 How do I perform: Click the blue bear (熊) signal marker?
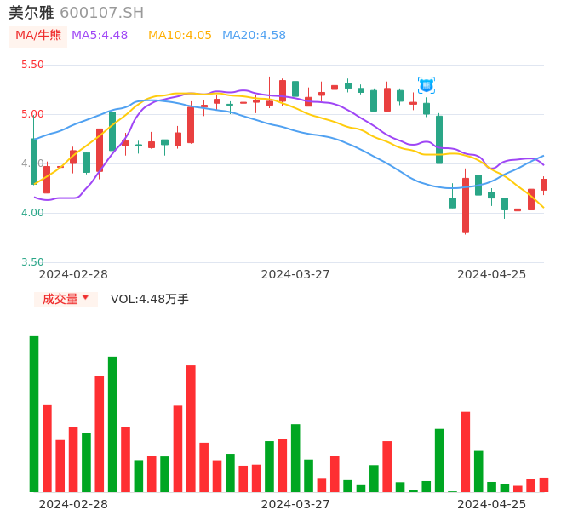[x=427, y=85]
